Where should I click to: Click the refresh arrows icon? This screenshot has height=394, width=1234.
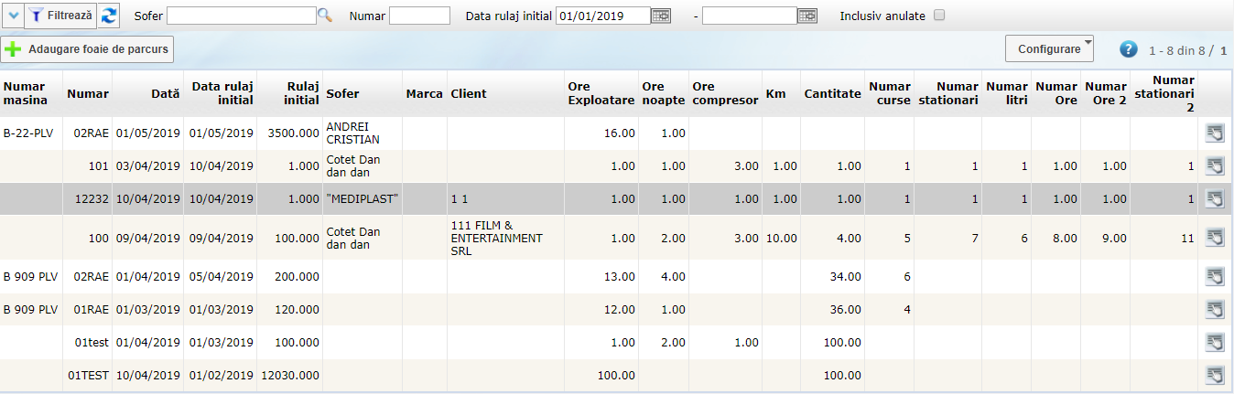click(x=109, y=16)
